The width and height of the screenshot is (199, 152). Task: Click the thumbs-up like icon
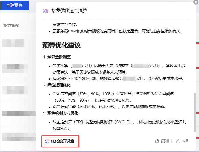point(178,141)
